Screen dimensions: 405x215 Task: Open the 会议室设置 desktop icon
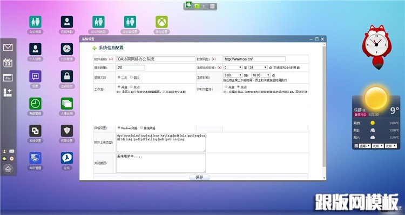point(130,22)
